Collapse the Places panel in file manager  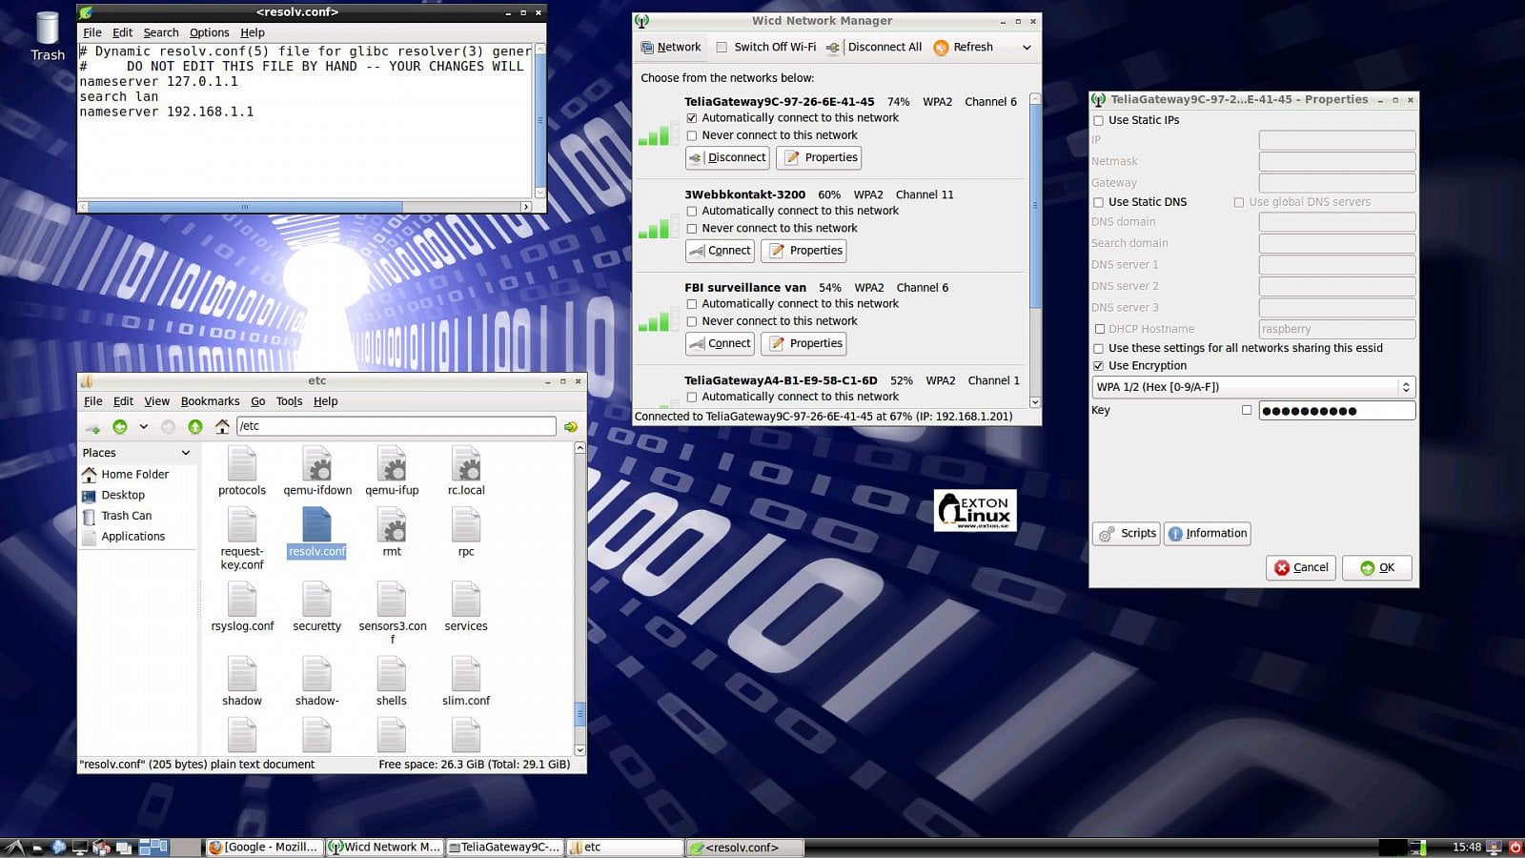187,452
